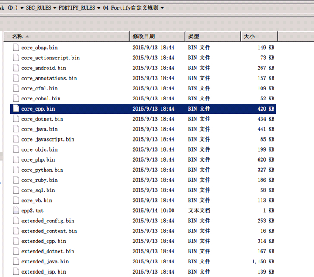Click the core_objc.bin file icon

[16, 149]
